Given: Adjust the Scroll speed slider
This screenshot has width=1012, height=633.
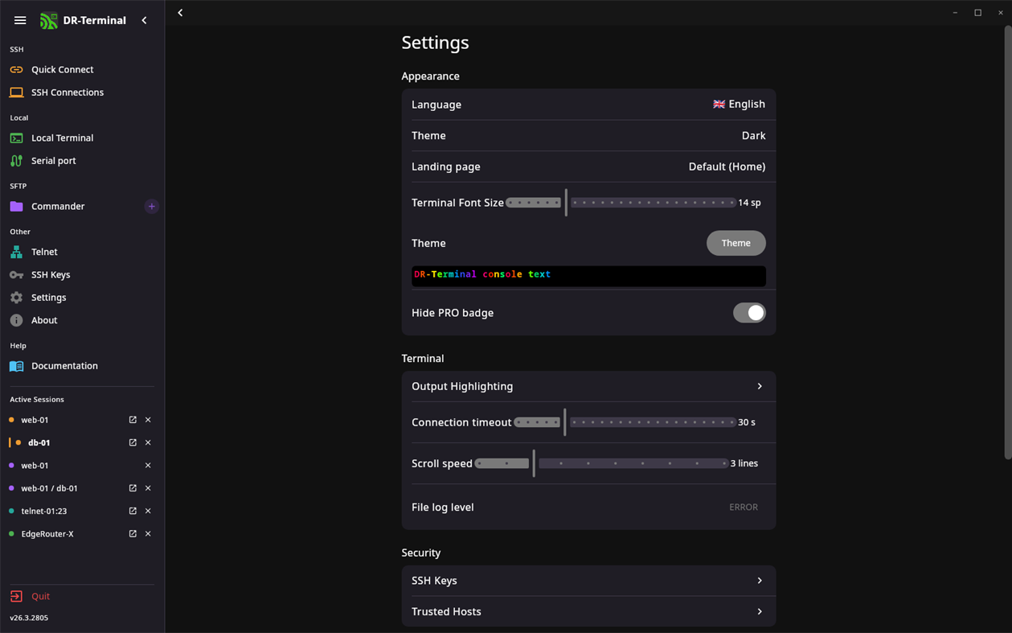Looking at the screenshot, I should click(601, 463).
